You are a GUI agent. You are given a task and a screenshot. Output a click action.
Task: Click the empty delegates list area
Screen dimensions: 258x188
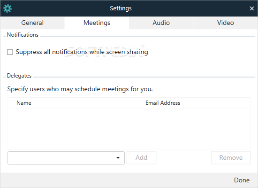click(129, 129)
